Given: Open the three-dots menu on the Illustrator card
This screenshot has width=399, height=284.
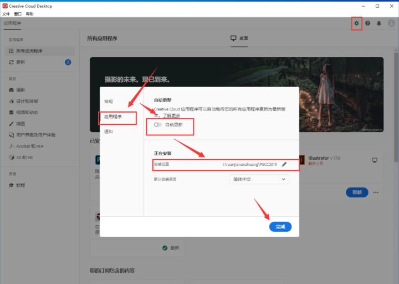Looking at the screenshot, I should click(376, 192).
